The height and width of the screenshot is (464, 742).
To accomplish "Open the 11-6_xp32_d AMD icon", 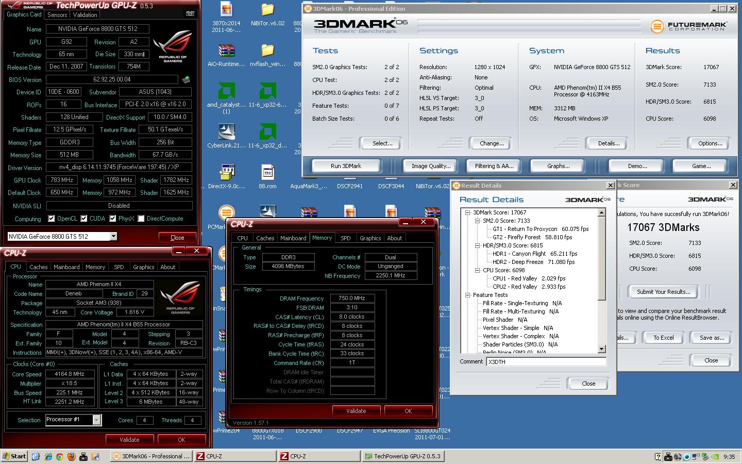I will tap(267, 132).
